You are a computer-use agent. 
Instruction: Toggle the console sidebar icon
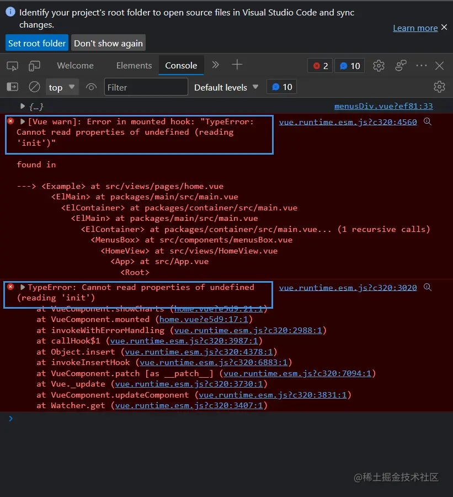12,87
